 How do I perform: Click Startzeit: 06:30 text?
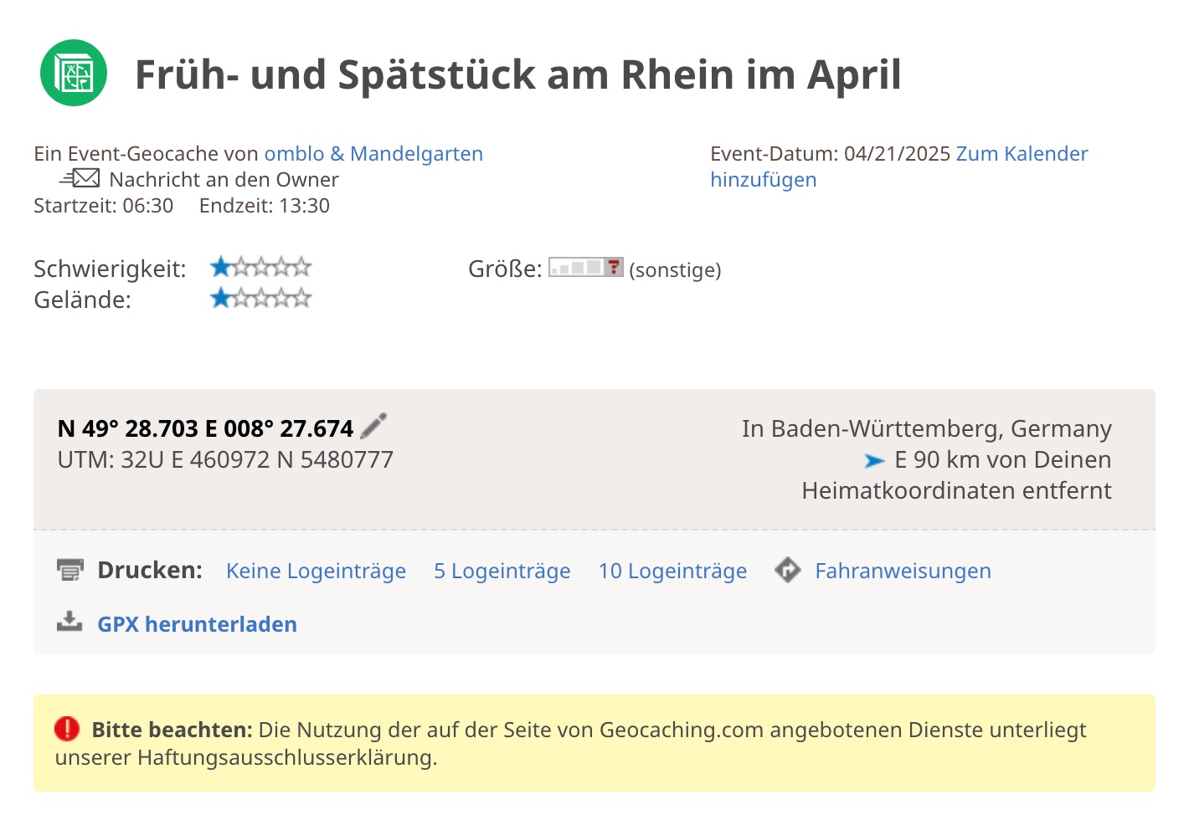tap(104, 206)
